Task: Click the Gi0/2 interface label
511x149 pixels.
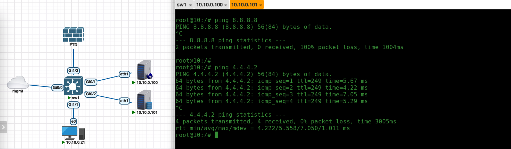Action: click(x=91, y=94)
